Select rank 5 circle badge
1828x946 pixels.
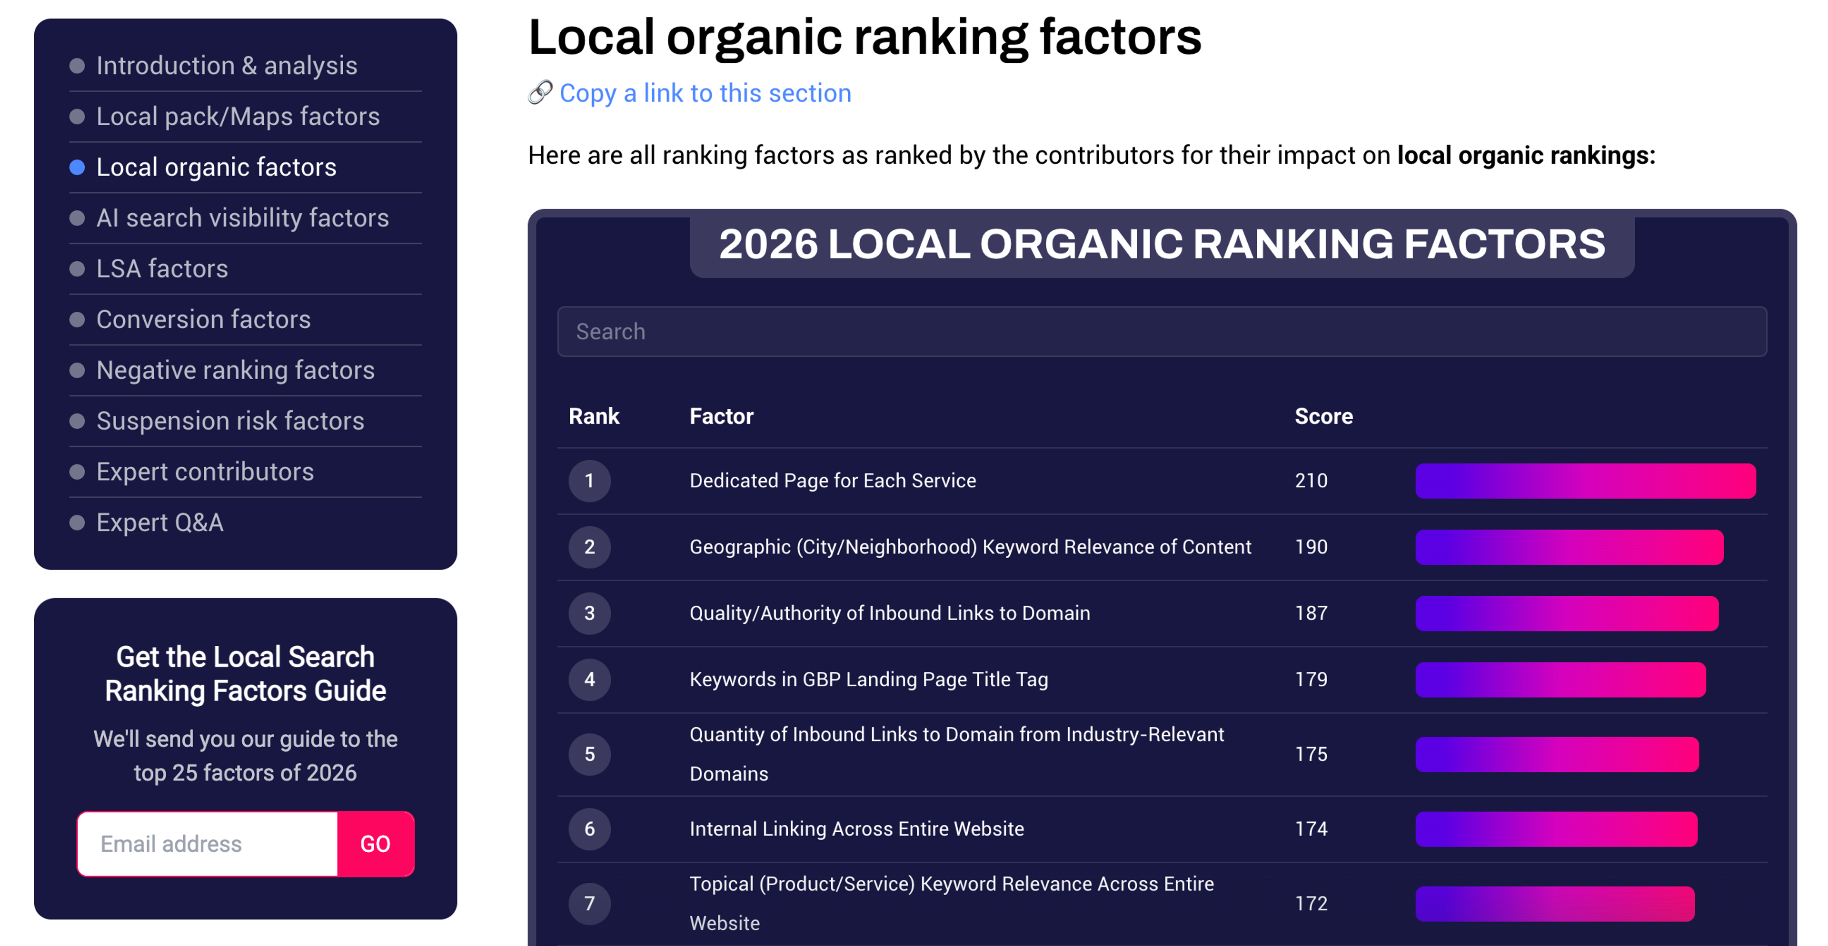(x=589, y=754)
